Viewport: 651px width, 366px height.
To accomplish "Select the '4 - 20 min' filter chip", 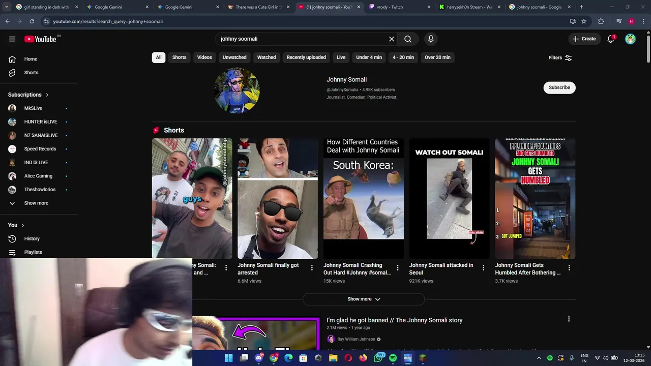I will coord(403,57).
